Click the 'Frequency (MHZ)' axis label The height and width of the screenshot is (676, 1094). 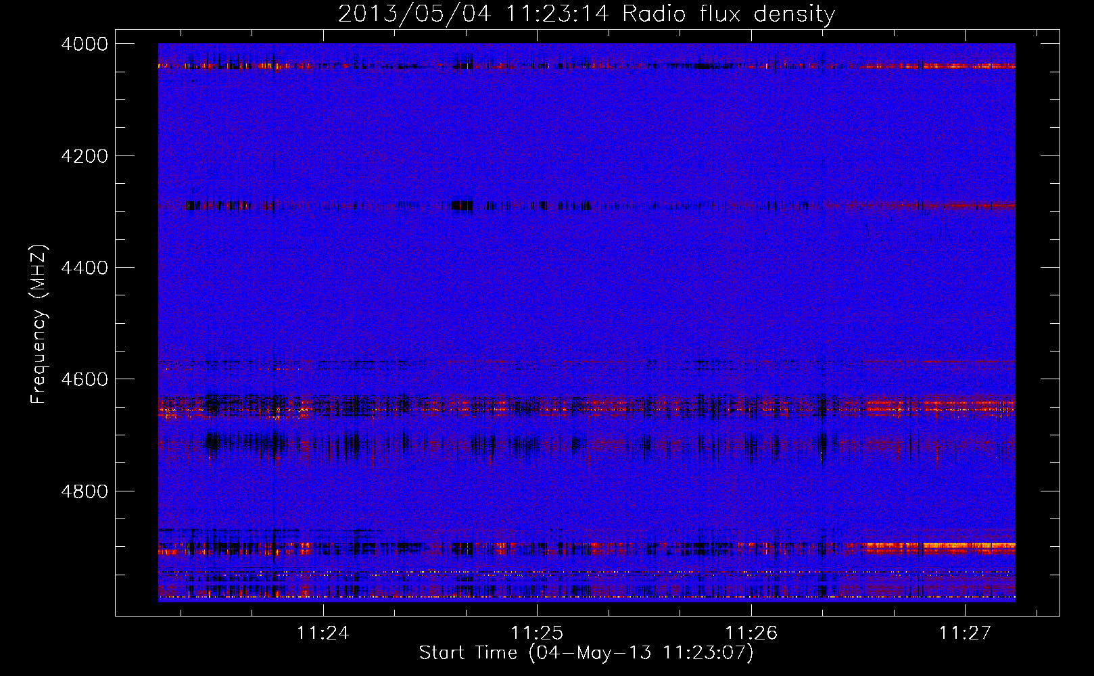pos(39,324)
